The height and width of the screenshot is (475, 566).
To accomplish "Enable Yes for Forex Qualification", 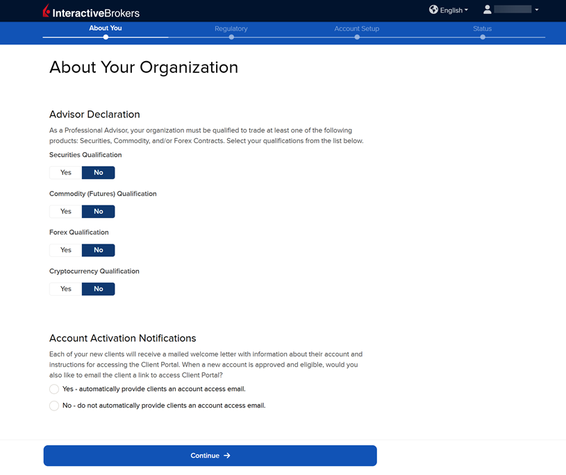I will (66, 251).
